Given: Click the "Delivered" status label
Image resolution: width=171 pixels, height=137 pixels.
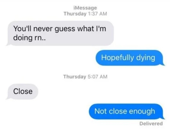Looking at the screenshot, I should tap(151, 124).
